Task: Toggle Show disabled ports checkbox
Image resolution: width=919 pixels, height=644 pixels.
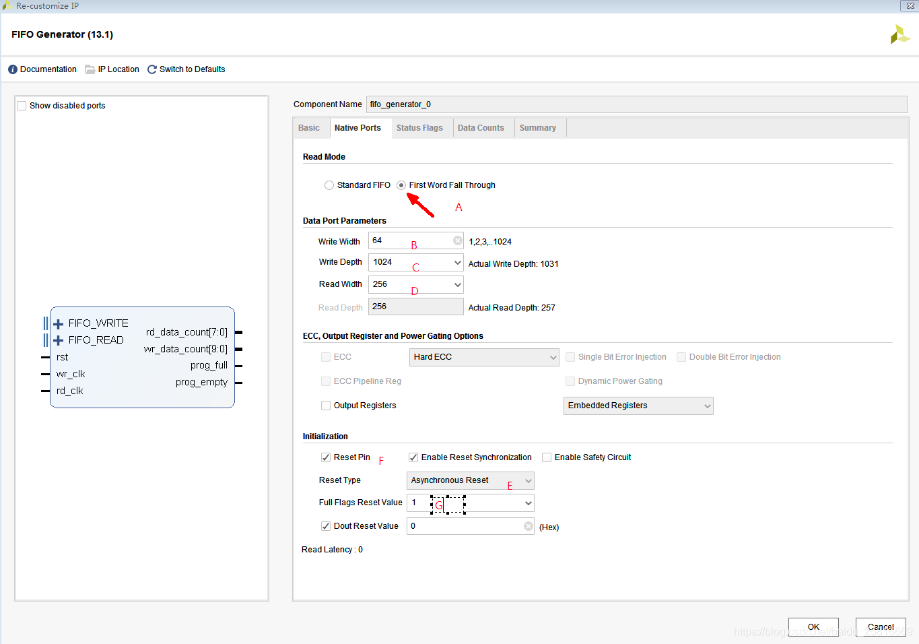Action: 22,106
